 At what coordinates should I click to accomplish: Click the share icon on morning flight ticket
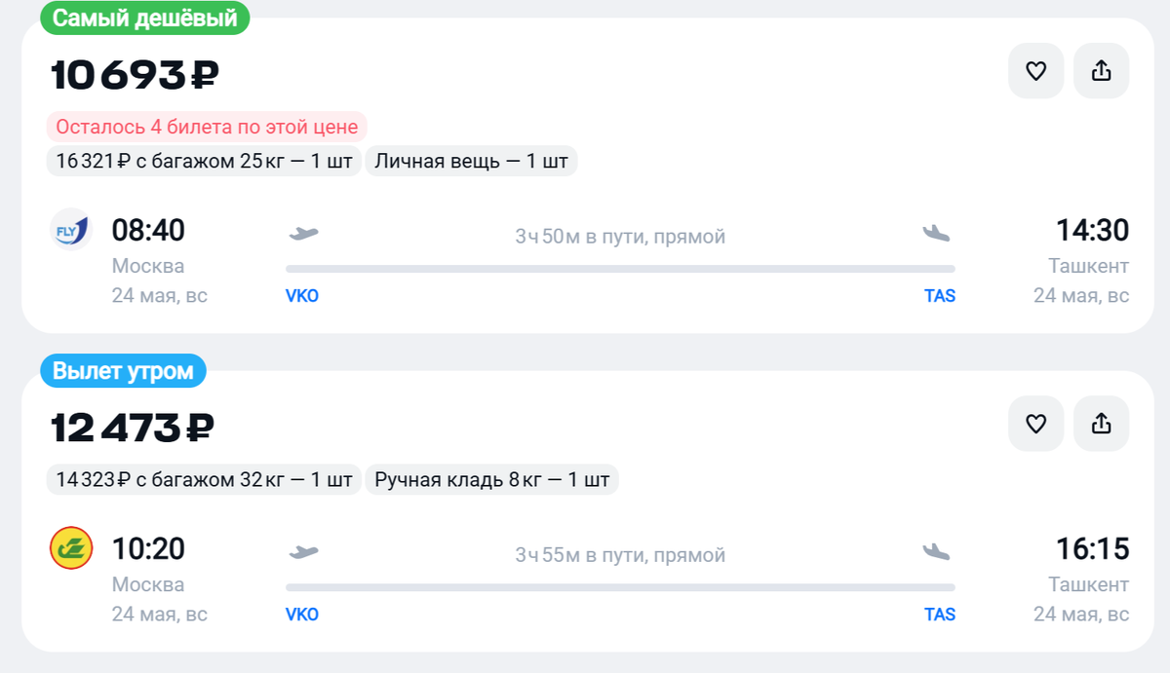[x=1101, y=424]
